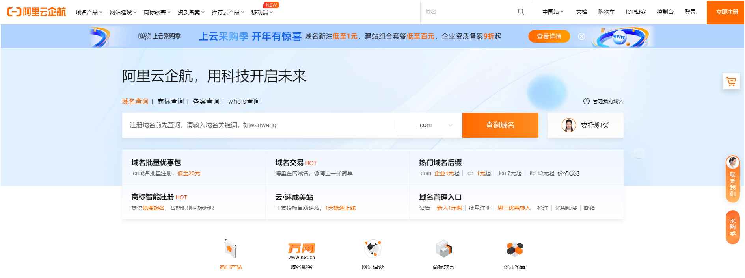Click the 周三优惠转入 link
745x278 pixels.
[x=514, y=208]
